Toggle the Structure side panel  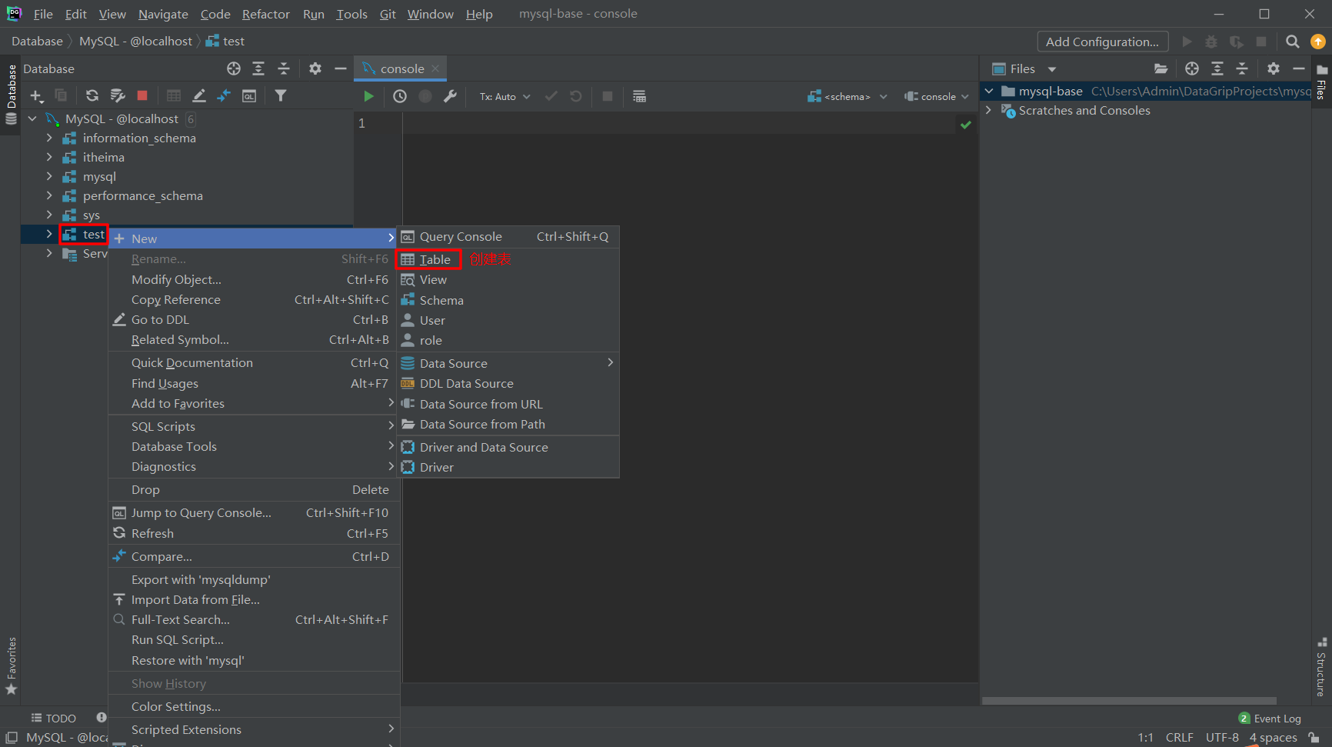pos(1321,667)
